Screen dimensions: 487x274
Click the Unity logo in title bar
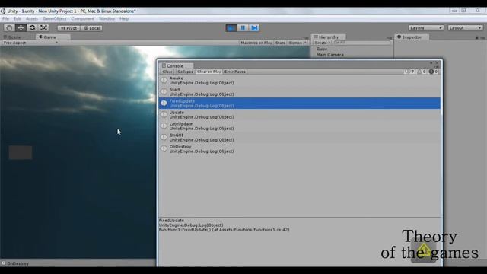(x=3, y=11)
